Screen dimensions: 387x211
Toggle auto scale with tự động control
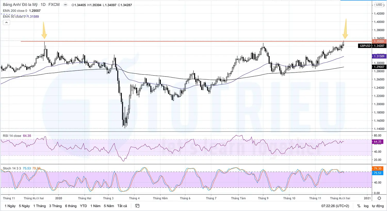tap(378, 206)
